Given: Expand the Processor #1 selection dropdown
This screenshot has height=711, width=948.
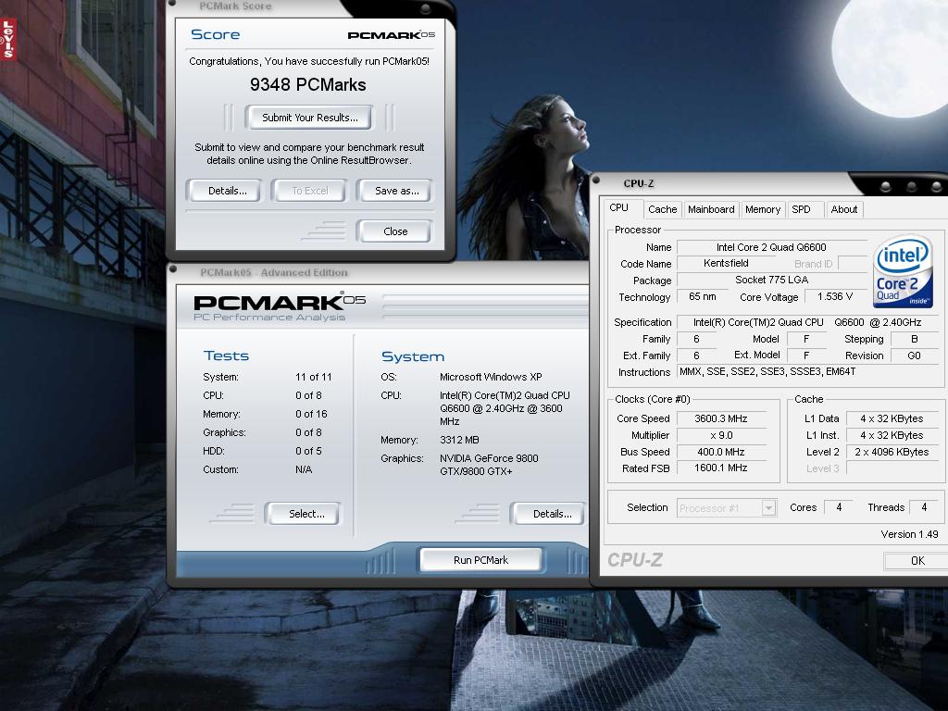Looking at the screenshot, I should (768, 508).
